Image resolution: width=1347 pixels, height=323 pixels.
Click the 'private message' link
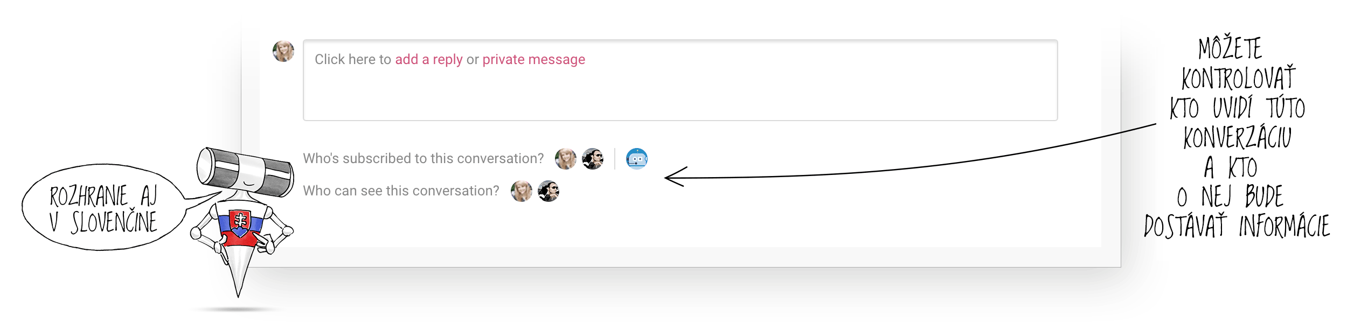pyautogui.click(x=533, y=59)
